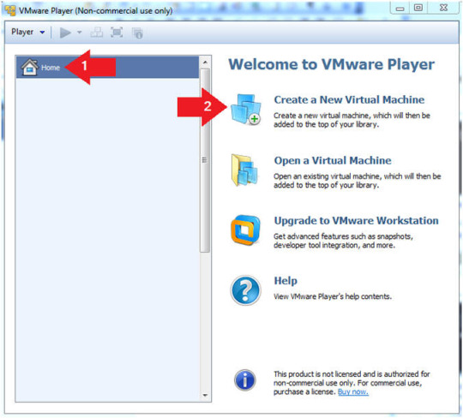
Task: Click the VMware Workstation upgrade icon
Action: (x=245, y=230)
